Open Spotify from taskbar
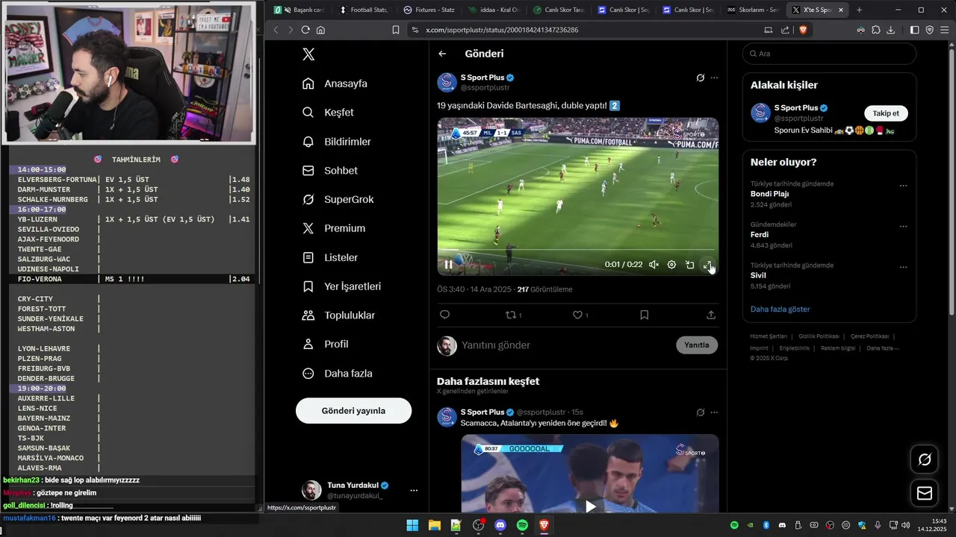The width and height of the screenshot is (956, 537). coord(522,526)
